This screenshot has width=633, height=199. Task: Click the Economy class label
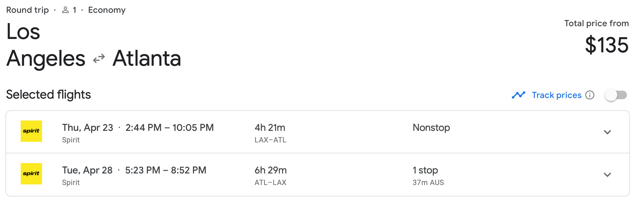coord(107,10)
